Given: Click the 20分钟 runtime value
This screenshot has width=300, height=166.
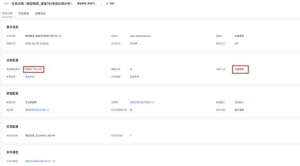Looking at the screenshot, I should tap(134, 43).
